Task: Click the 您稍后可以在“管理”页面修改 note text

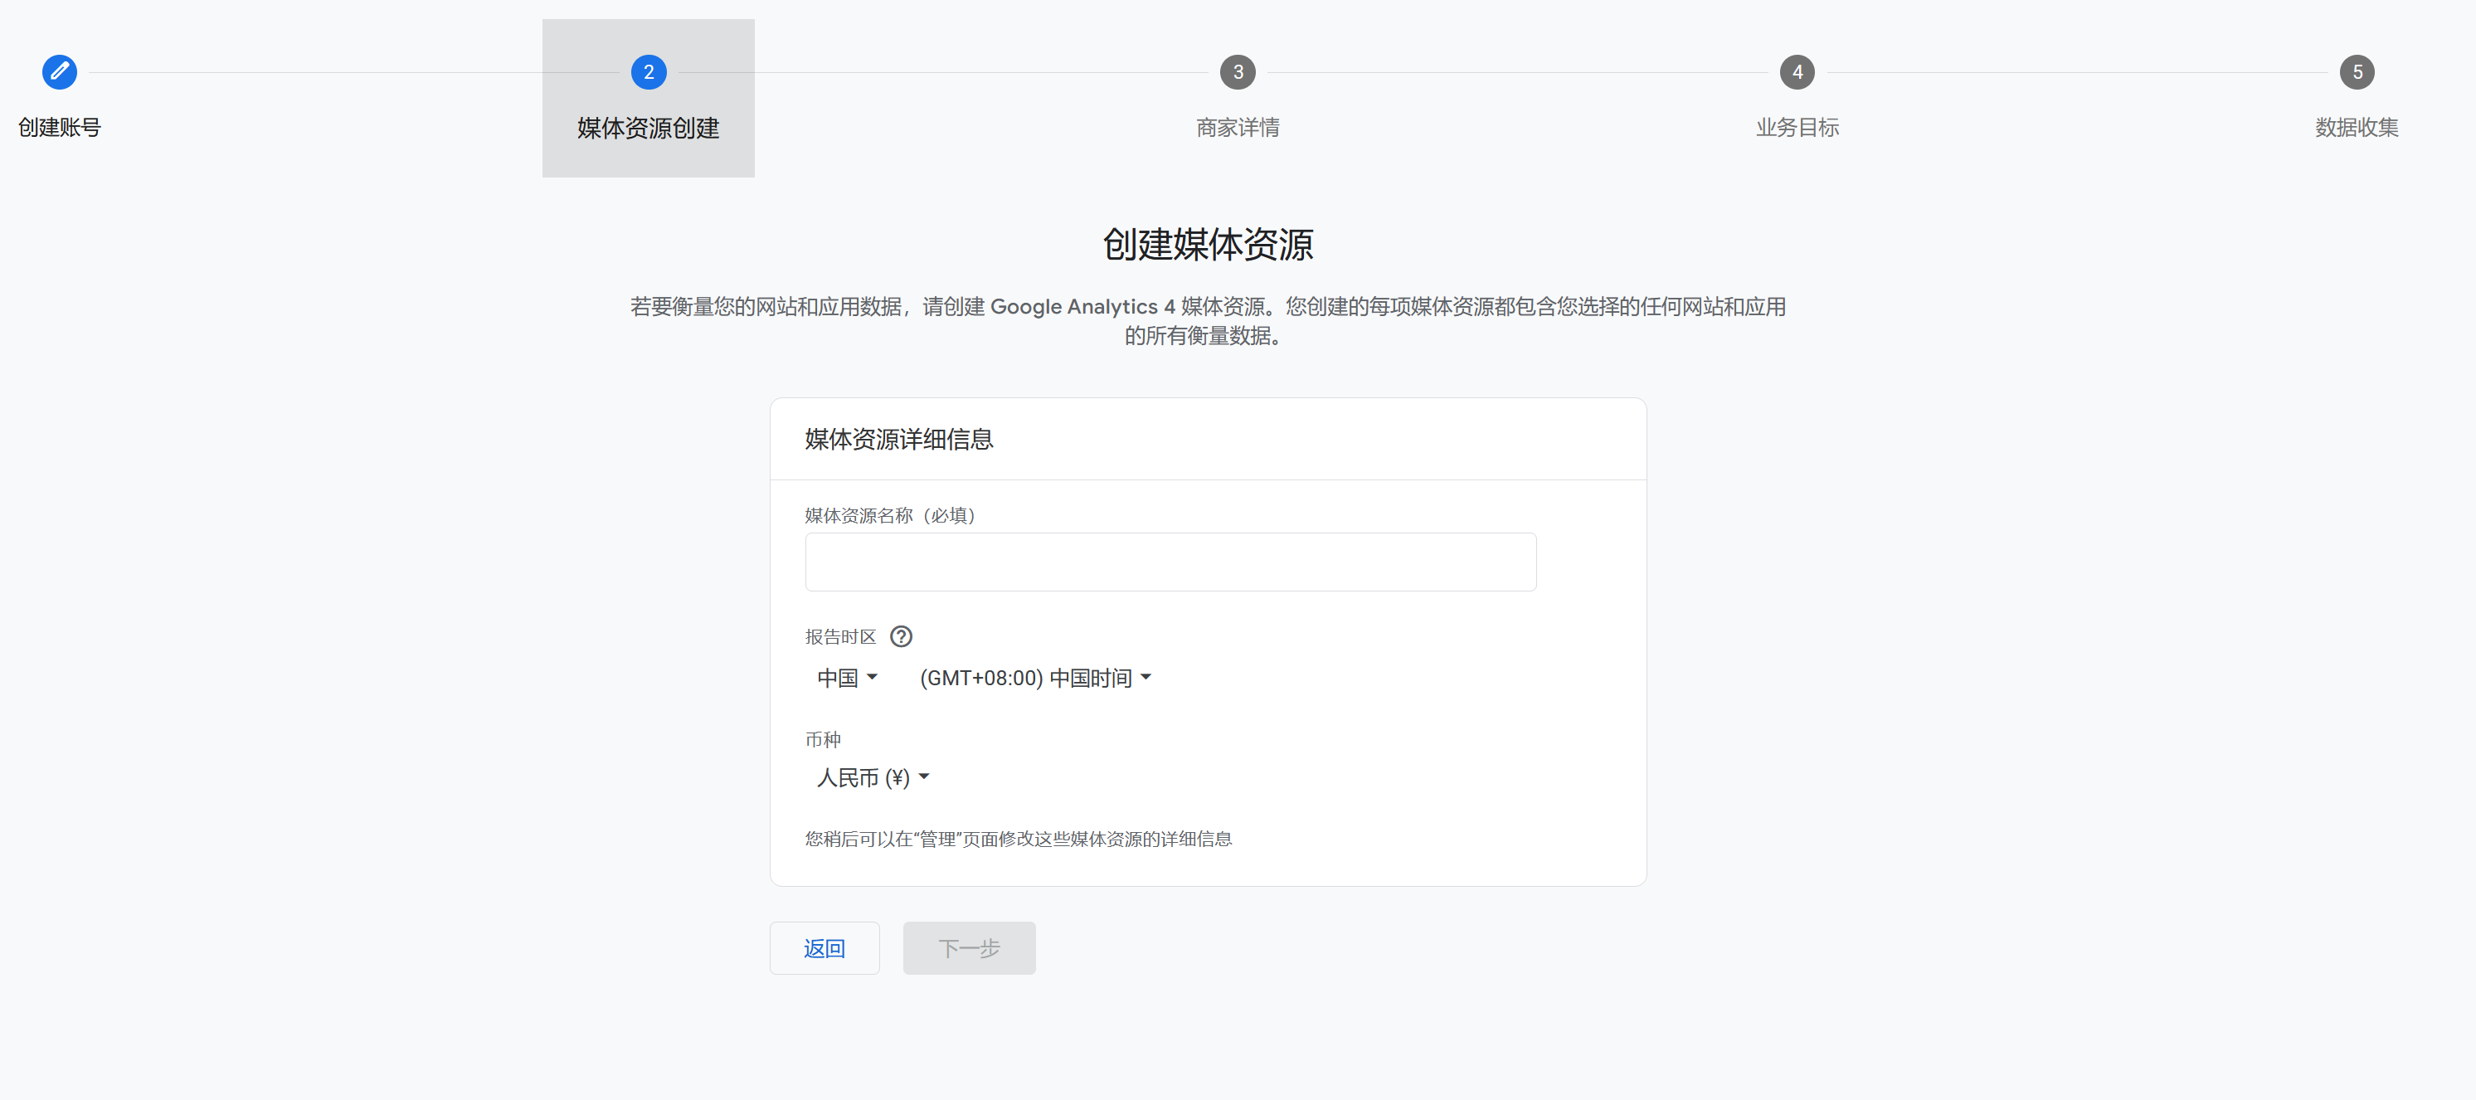Action: point(1018,839)
